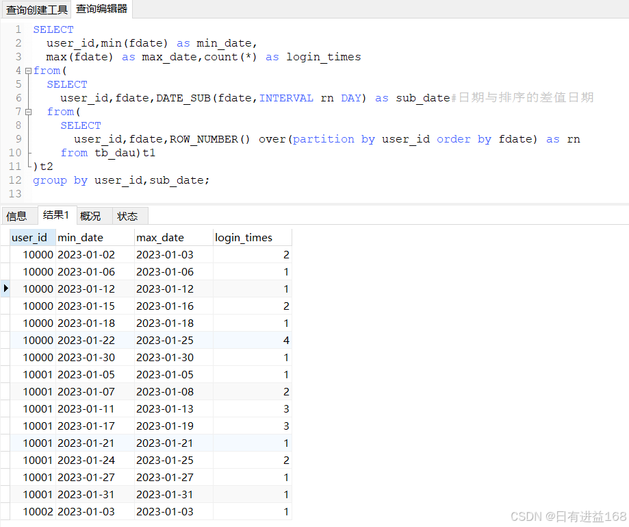This screenshot has height=527, width=629.
Task: Click the group by keyword on line 12
Action: point(60,180)
